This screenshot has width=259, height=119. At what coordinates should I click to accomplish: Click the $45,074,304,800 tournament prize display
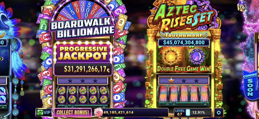184,42
